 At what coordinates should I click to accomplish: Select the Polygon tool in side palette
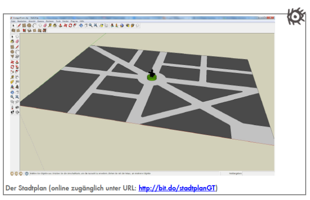pyautogui.click(x=12, y=56)
